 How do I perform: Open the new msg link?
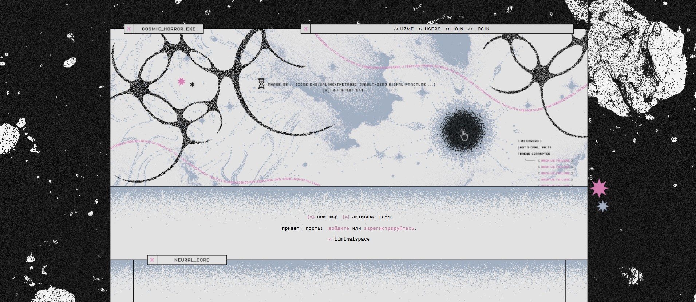pyautogui.click(x=327, y=217)
